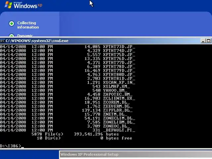212x159 pixels.
Task: Click the 18,951 file size value
Action: (x=92, y=102)
